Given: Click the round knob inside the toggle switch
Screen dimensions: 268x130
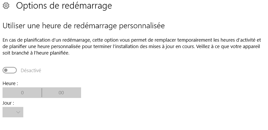Looking at the screenshot, I should click(6, 70).
